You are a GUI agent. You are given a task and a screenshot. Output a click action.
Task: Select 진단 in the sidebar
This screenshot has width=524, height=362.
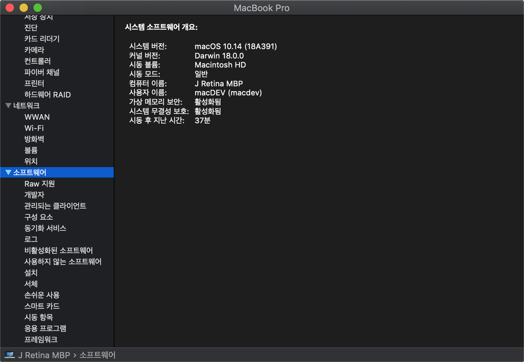pyautogui.click(x=31, y=28)
